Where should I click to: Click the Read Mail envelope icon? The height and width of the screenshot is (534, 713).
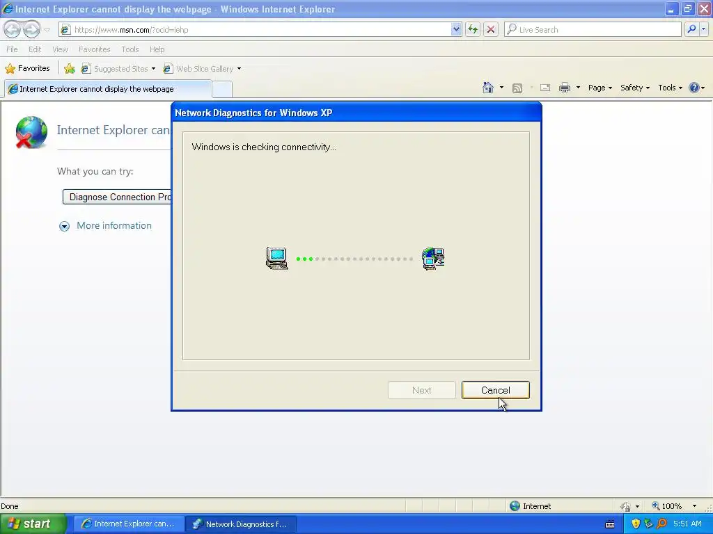[x=545, y=88]
